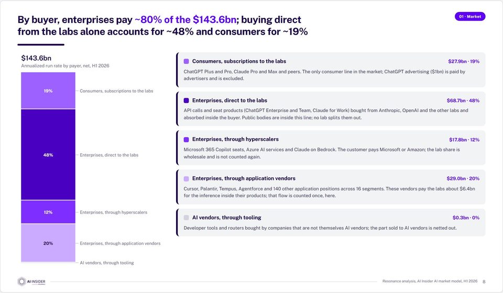The width and height of the screenshot is (503, 293).
Task: Click the footer source 'Resonance analysis, AI Insider AI market model'
Action: click(430, 281)
